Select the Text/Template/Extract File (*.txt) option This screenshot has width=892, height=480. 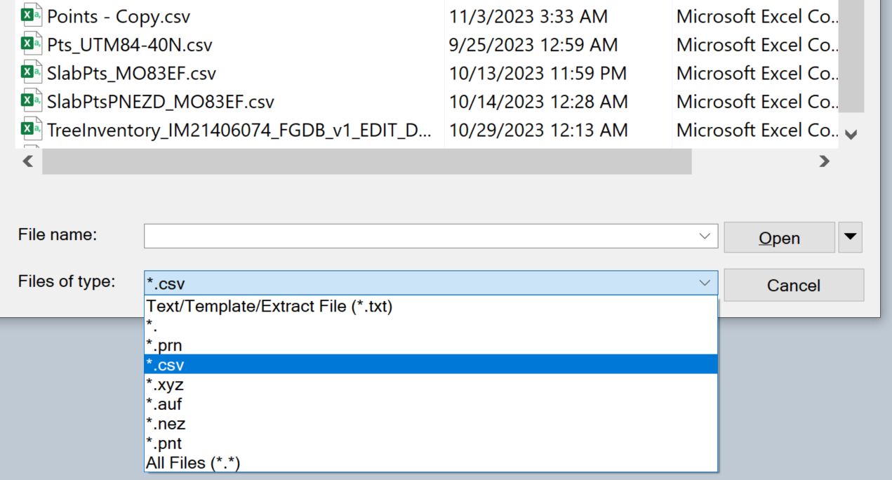click(x=269, y=306)
